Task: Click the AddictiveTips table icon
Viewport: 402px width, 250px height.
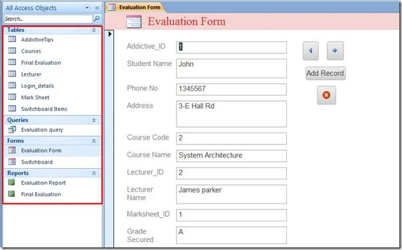Action: pos(12,39)
